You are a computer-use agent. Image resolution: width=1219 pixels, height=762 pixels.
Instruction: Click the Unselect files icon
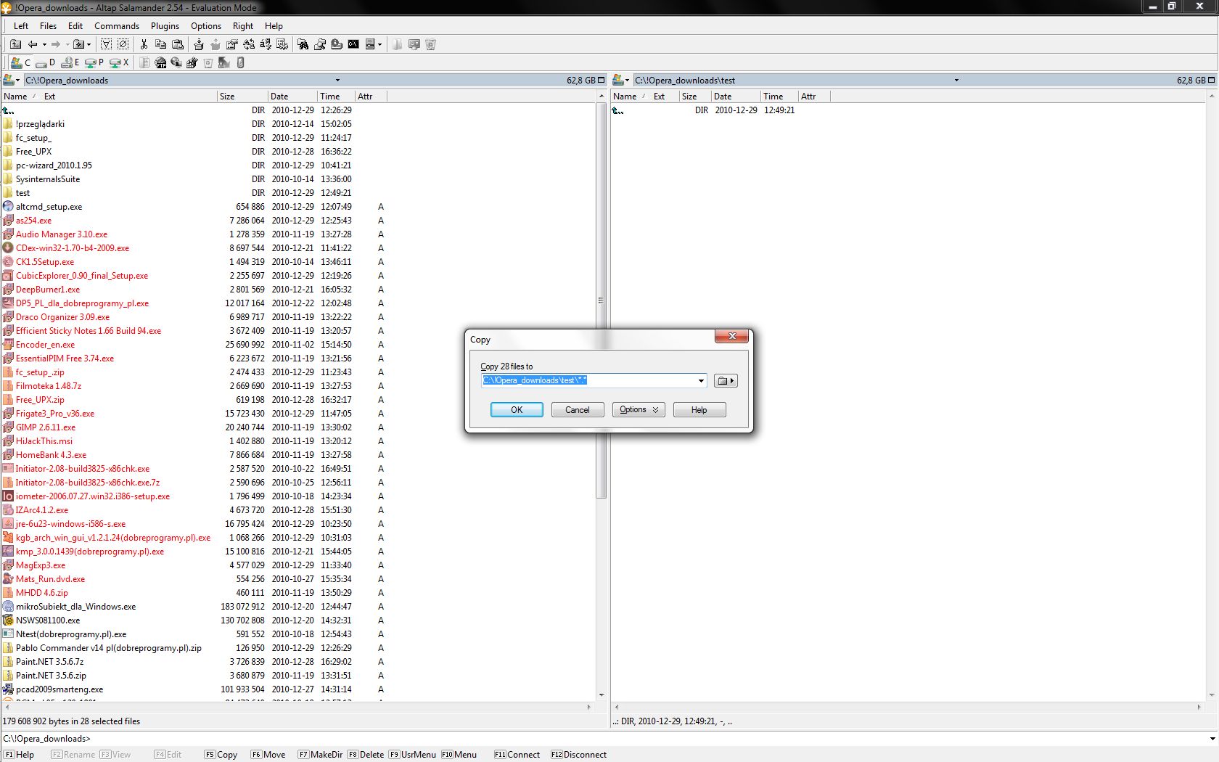tap(123, 44)
